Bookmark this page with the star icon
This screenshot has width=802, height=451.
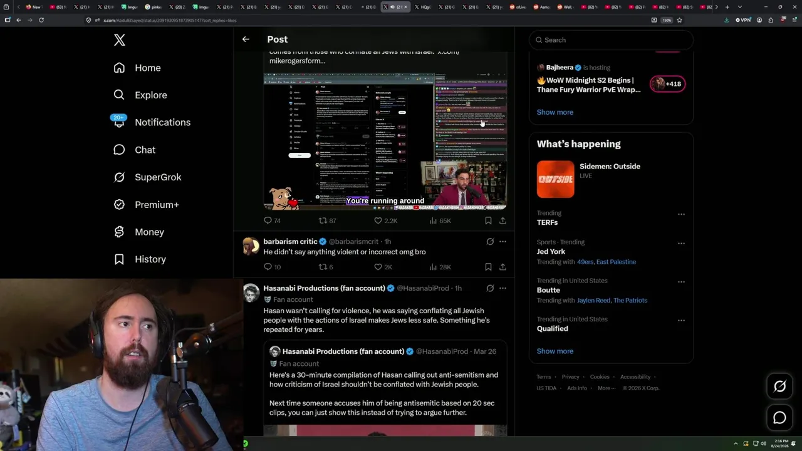[x=679, y=20]
